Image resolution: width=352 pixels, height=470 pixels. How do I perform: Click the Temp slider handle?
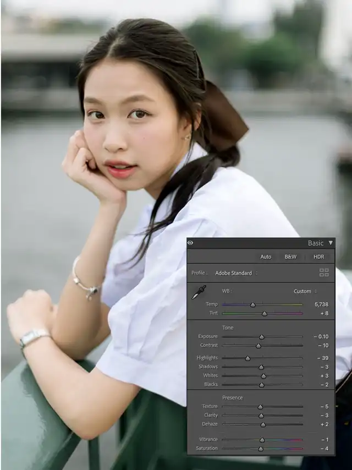click(x=253, y=304)
